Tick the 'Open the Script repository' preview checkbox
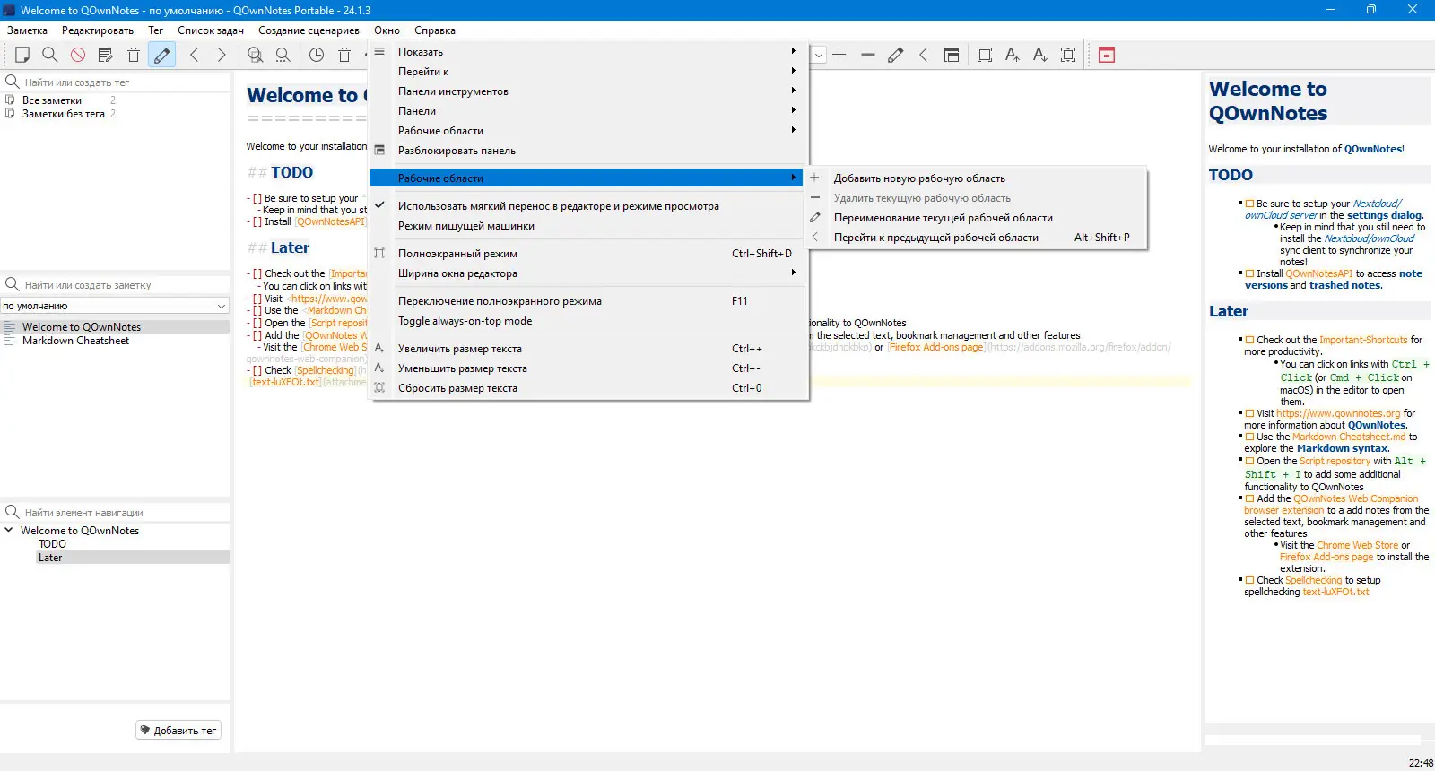Image resolution: width=1435 pixels, height=771 pixels. tap(1249, 461)
